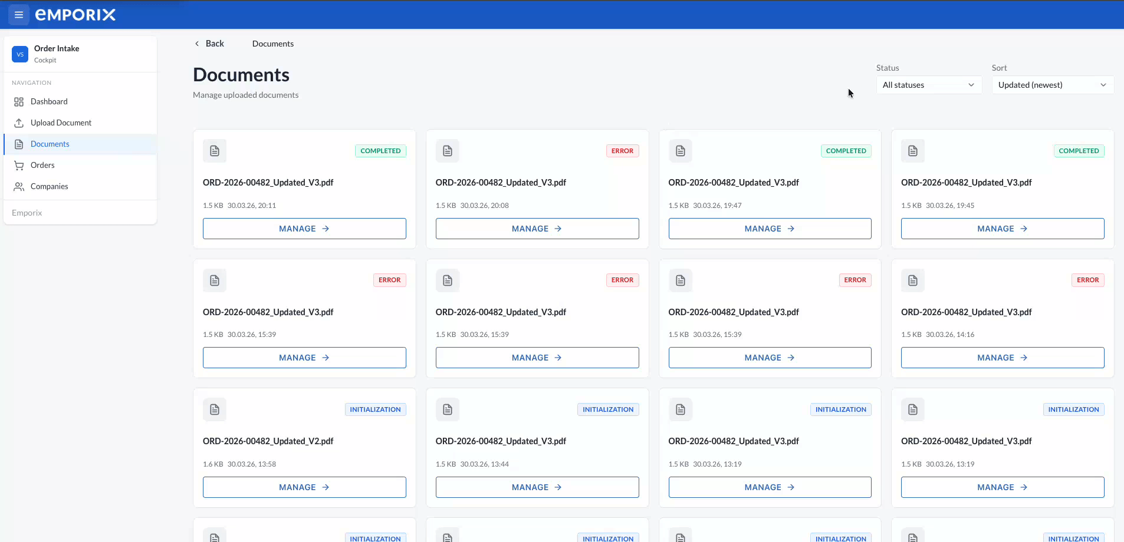Image resolution: width=1124 pixels, height=542 pixels.
Task: Click file icon on 14:16 error card
Action: [x=913, y=280]
